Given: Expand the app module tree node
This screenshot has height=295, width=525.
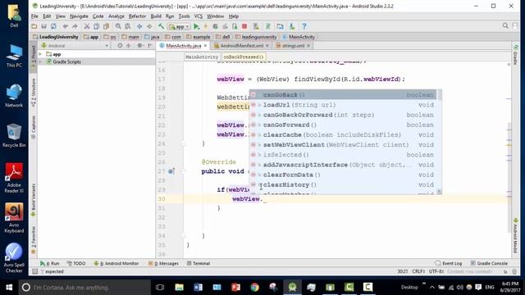Looking at the screenshot, I should click(x=40, y=54).
